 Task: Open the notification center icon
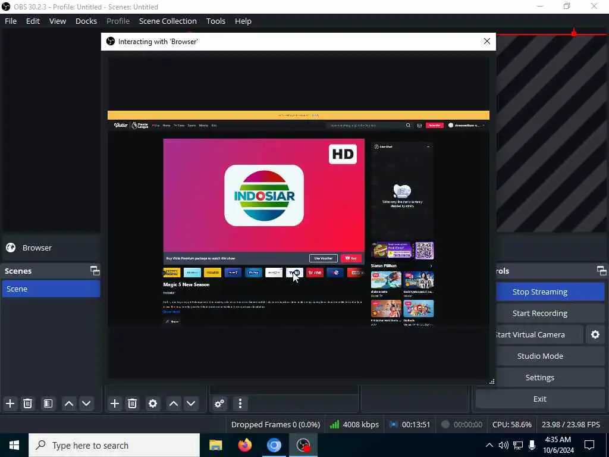(x=589, y=445)
